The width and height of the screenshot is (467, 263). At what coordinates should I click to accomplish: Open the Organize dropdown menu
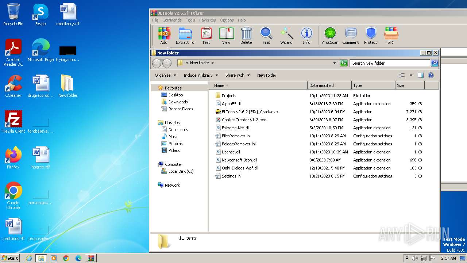point(165,75)
